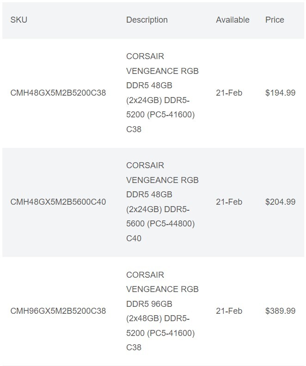306x366 pixels.
Task: Click the DDR5-5200 48GB description text
Action: click(162, 93)
